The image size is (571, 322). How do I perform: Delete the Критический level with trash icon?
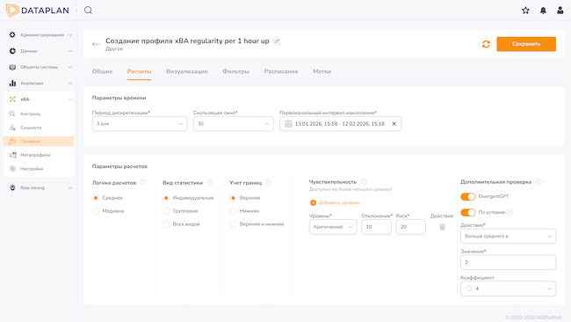click(442, 227)
